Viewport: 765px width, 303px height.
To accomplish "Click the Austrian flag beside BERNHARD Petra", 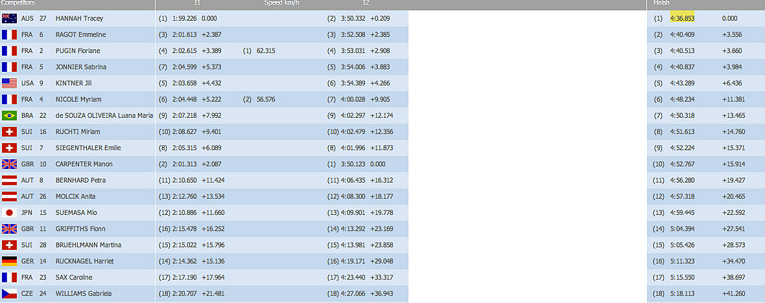I will point(9,180).
